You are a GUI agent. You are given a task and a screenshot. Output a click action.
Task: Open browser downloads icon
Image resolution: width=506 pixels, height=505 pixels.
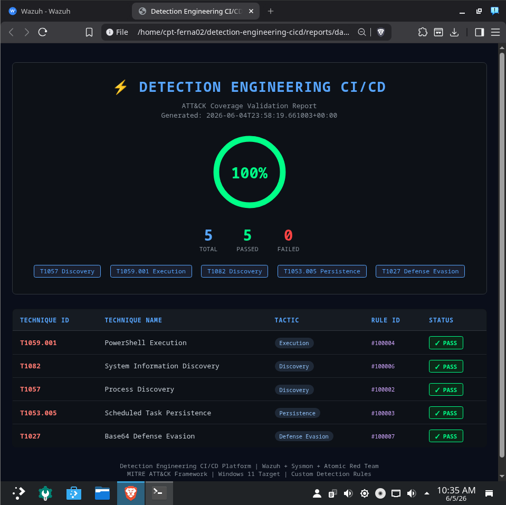(454, 32)
